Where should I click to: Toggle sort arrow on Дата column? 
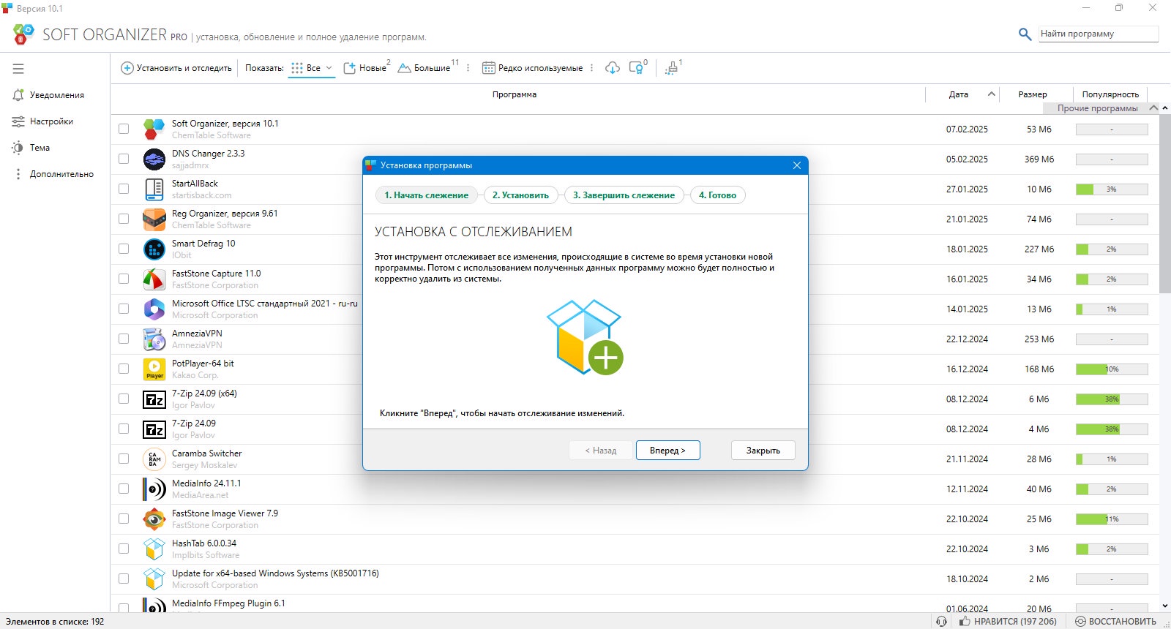[992, 94]
